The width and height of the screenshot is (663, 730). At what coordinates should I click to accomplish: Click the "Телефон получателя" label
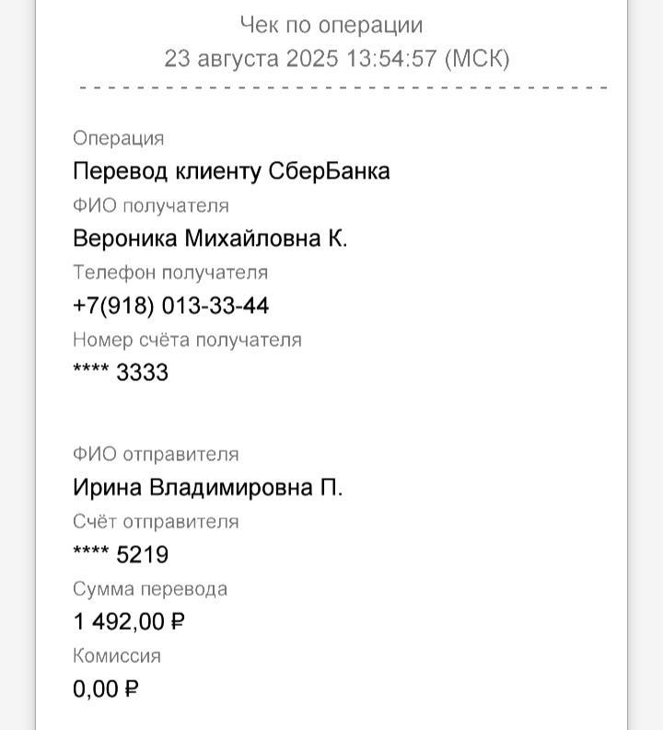[x=170, y=272]
